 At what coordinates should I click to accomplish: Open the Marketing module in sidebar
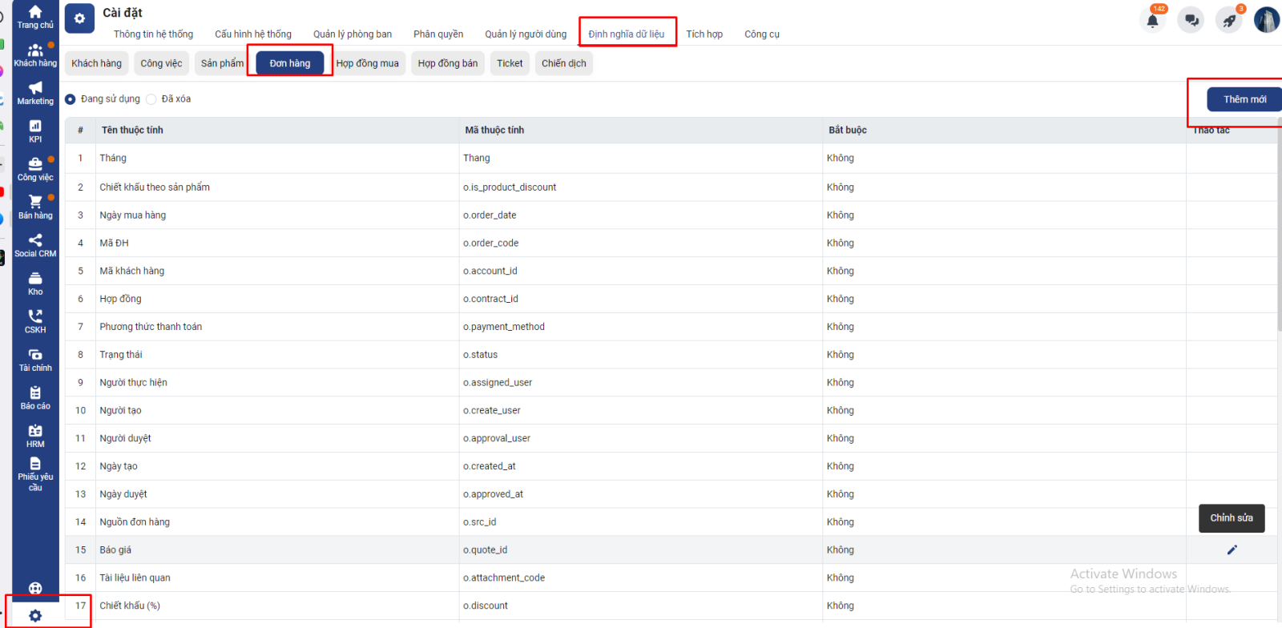[x=35, y=92]
